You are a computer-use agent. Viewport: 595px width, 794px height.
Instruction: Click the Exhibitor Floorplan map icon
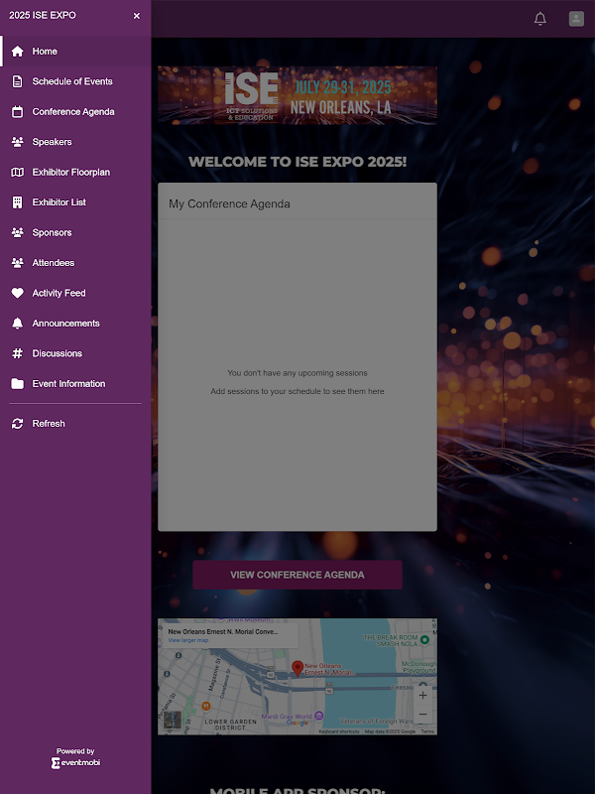(x=17, y=172)
